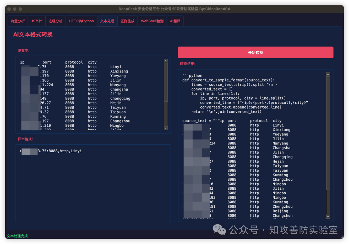This screenshot has height=244, width=349.
Task: Click the result panel scrollbar up arrow
Action: [x=328, y=74]
